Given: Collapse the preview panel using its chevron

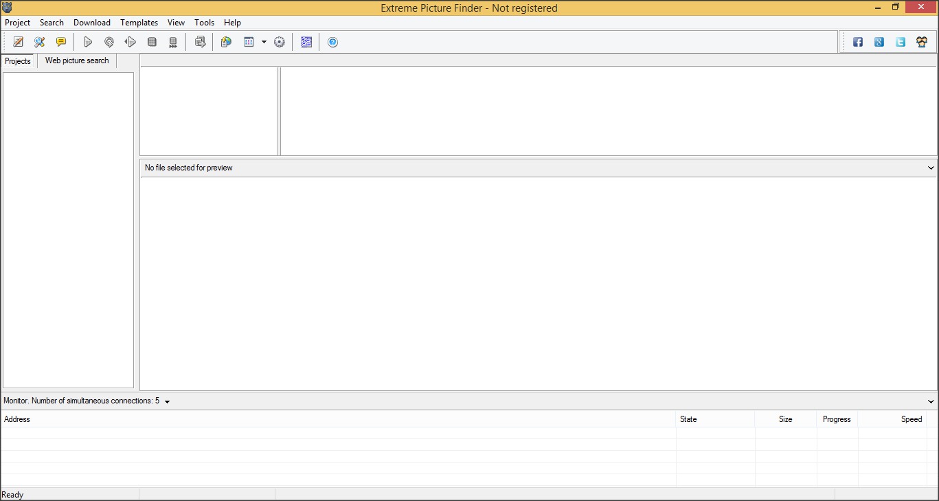Looking at the screenshot, I should pos(931,168).
